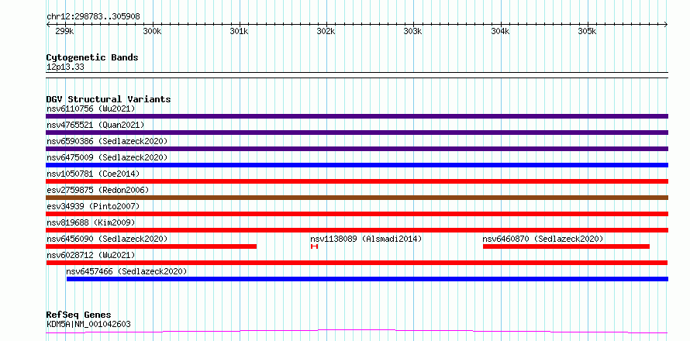690x341 pixels.
Task: Select the nsv819688 (Kim2009) red bar
Action: [357, 230]
